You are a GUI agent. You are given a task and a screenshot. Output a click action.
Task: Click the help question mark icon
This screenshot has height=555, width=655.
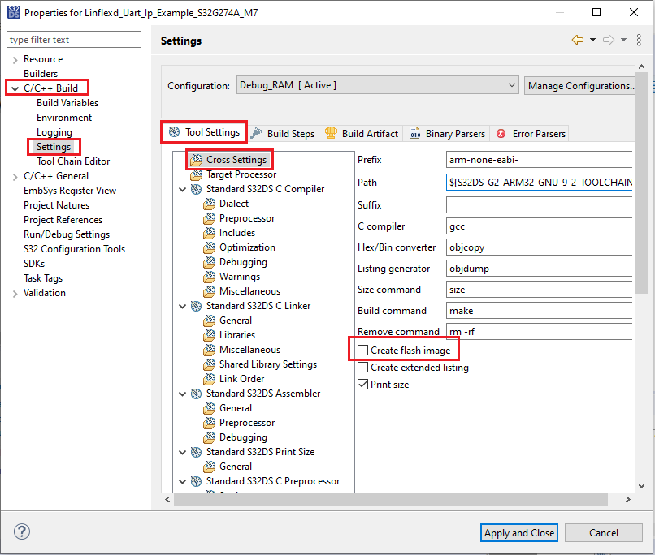tap(22, 531)
